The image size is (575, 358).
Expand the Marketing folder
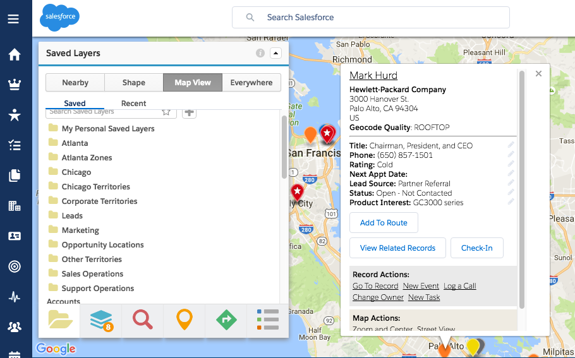[x=74, y=230]
